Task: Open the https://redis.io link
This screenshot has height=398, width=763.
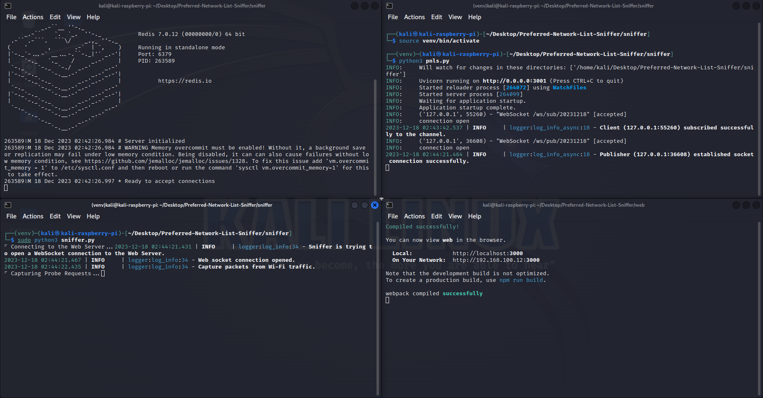Action: coord(184,81)
